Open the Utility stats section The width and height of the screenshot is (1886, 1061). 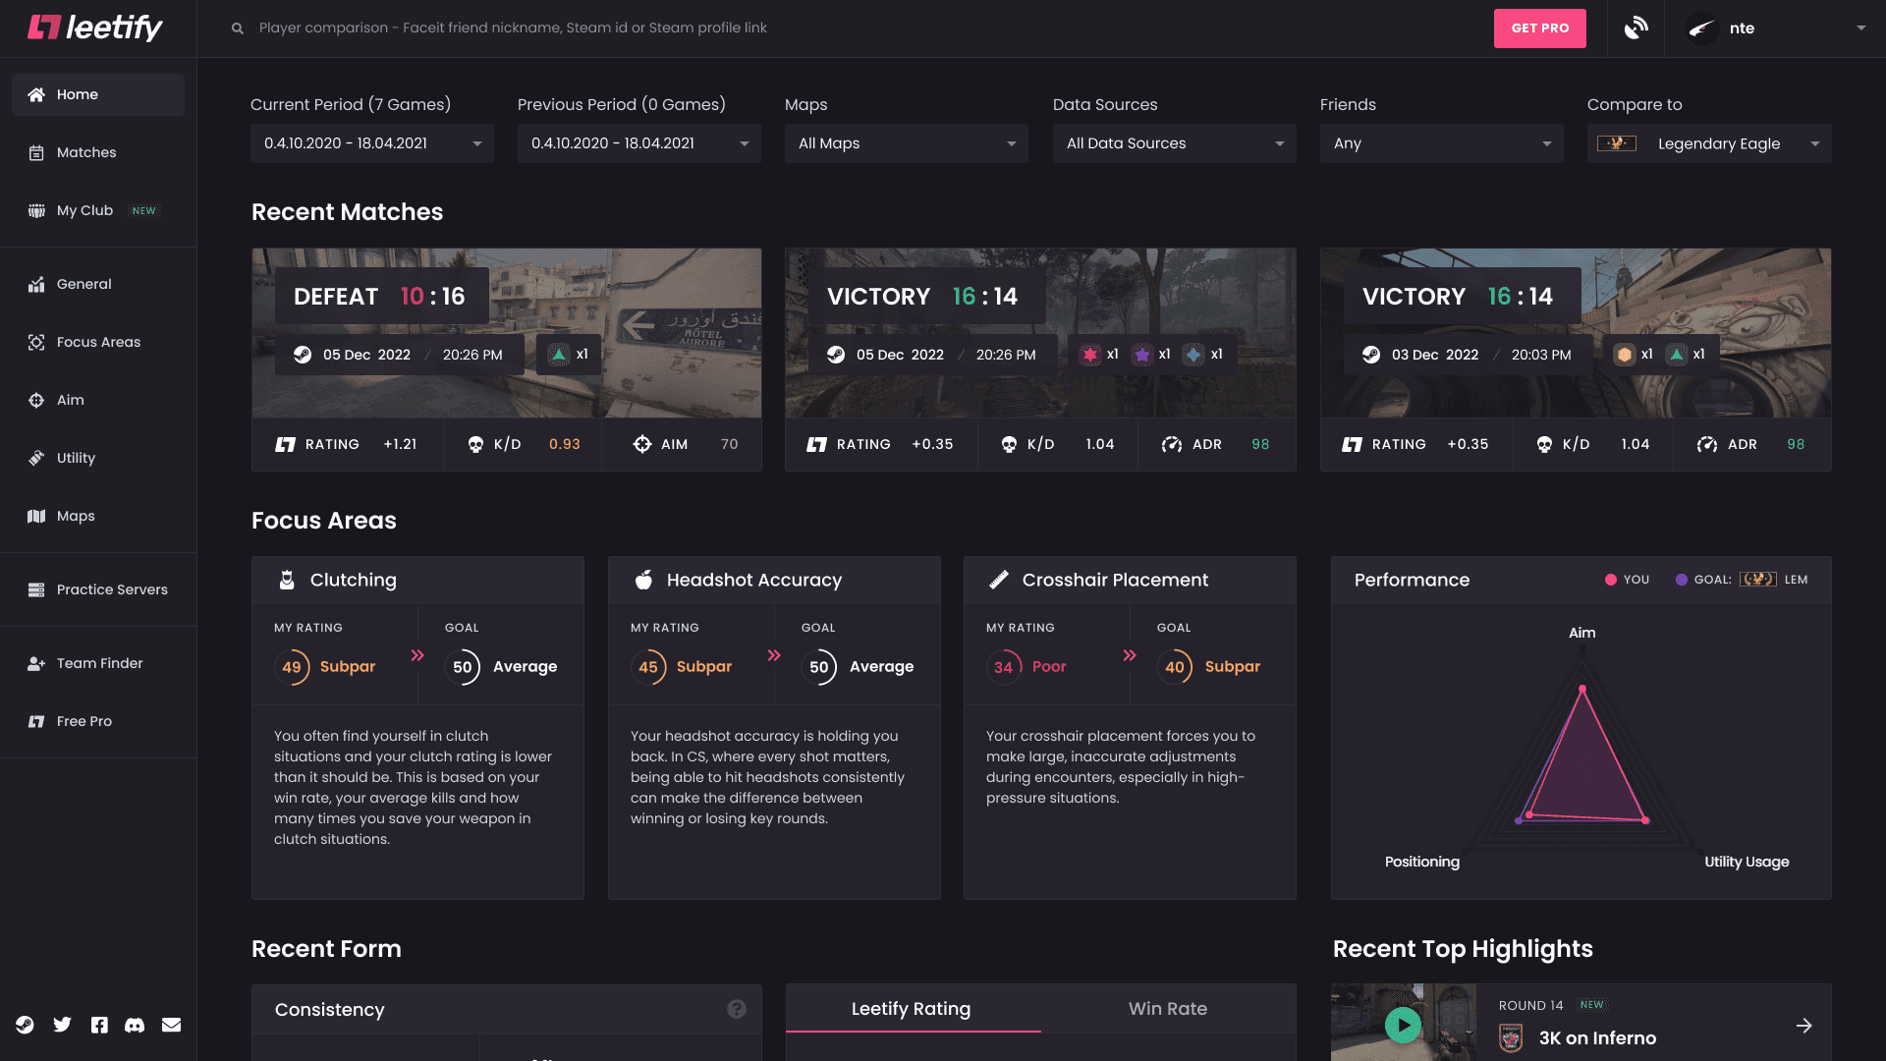click(x=35, y=458)
